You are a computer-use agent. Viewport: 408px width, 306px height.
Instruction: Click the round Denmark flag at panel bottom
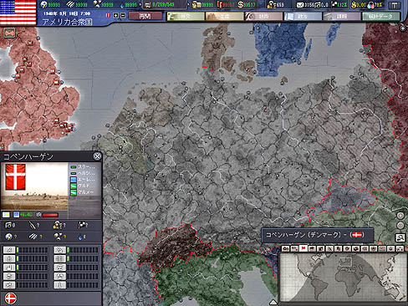(x=11, y=298)
